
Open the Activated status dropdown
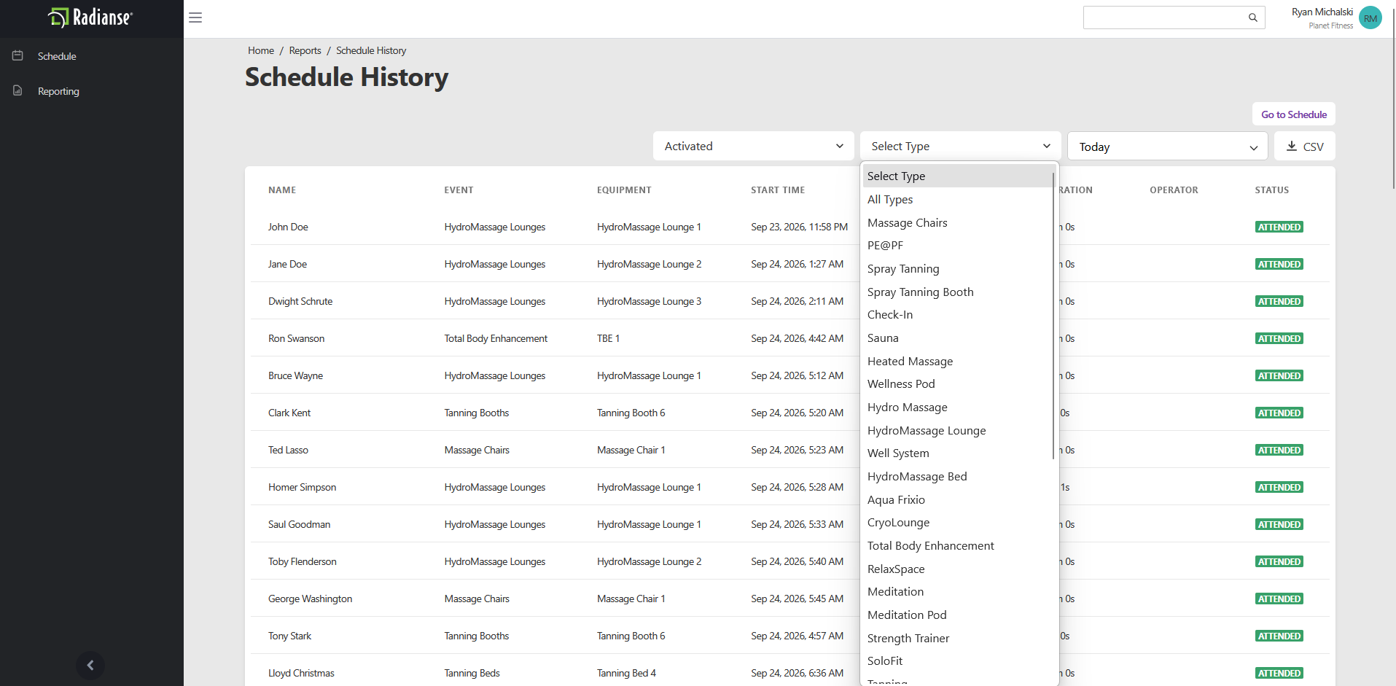[x=754, y=146]
